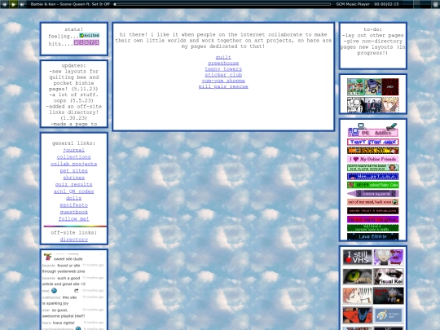Open the acnl QR codes link
Image resolution: width=440 pixels, height=330 pixels.
(x=74, y=191)
